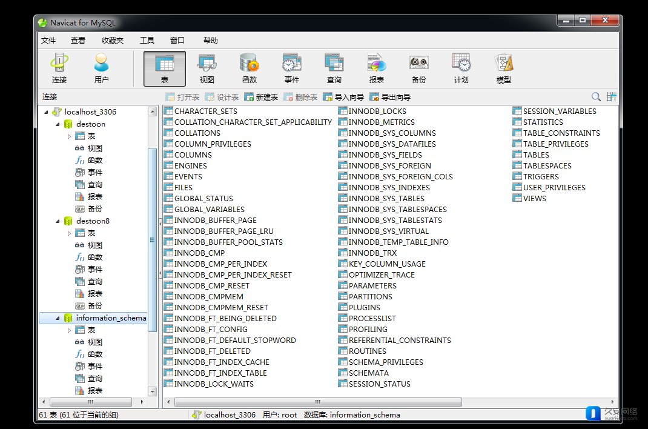This screenshot has width=648, height=429.
Task: Open the 连接 (Connection) toolbar icon
Action: (59, 68)
